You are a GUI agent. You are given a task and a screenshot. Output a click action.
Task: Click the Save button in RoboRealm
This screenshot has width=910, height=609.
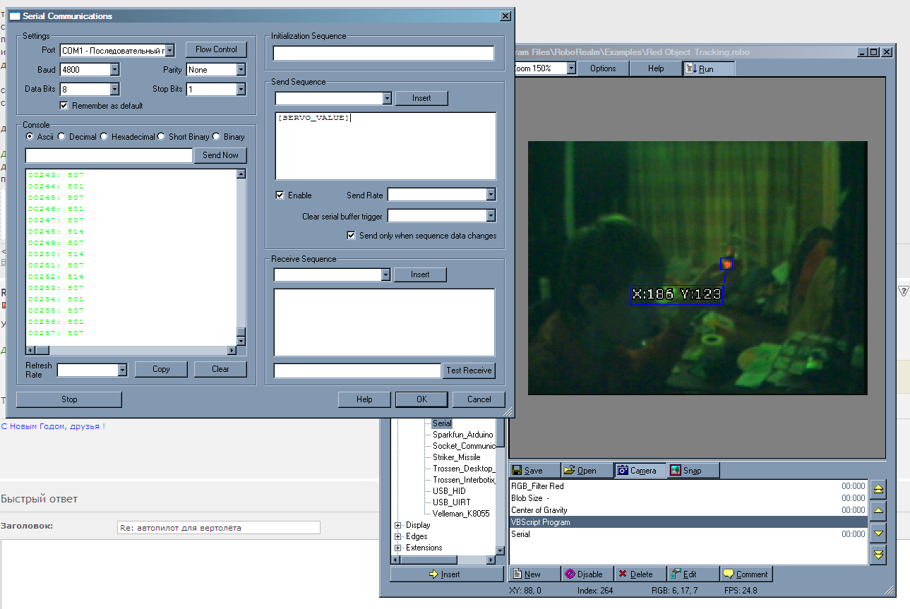(534, 471)
